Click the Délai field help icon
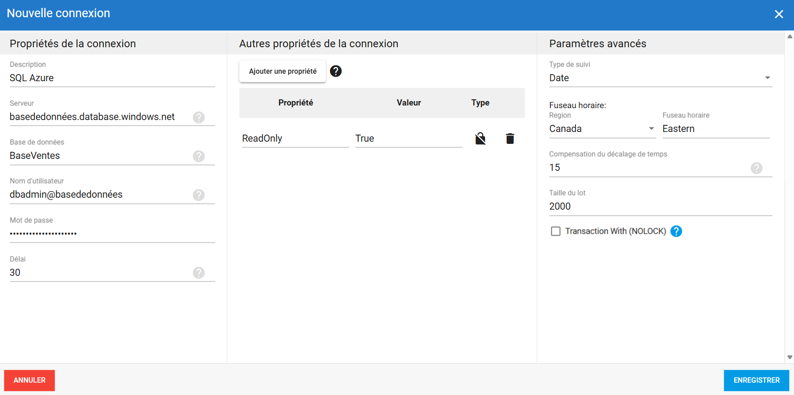The width and height of the screenshot is (794, 395). (x=199, y=273)
